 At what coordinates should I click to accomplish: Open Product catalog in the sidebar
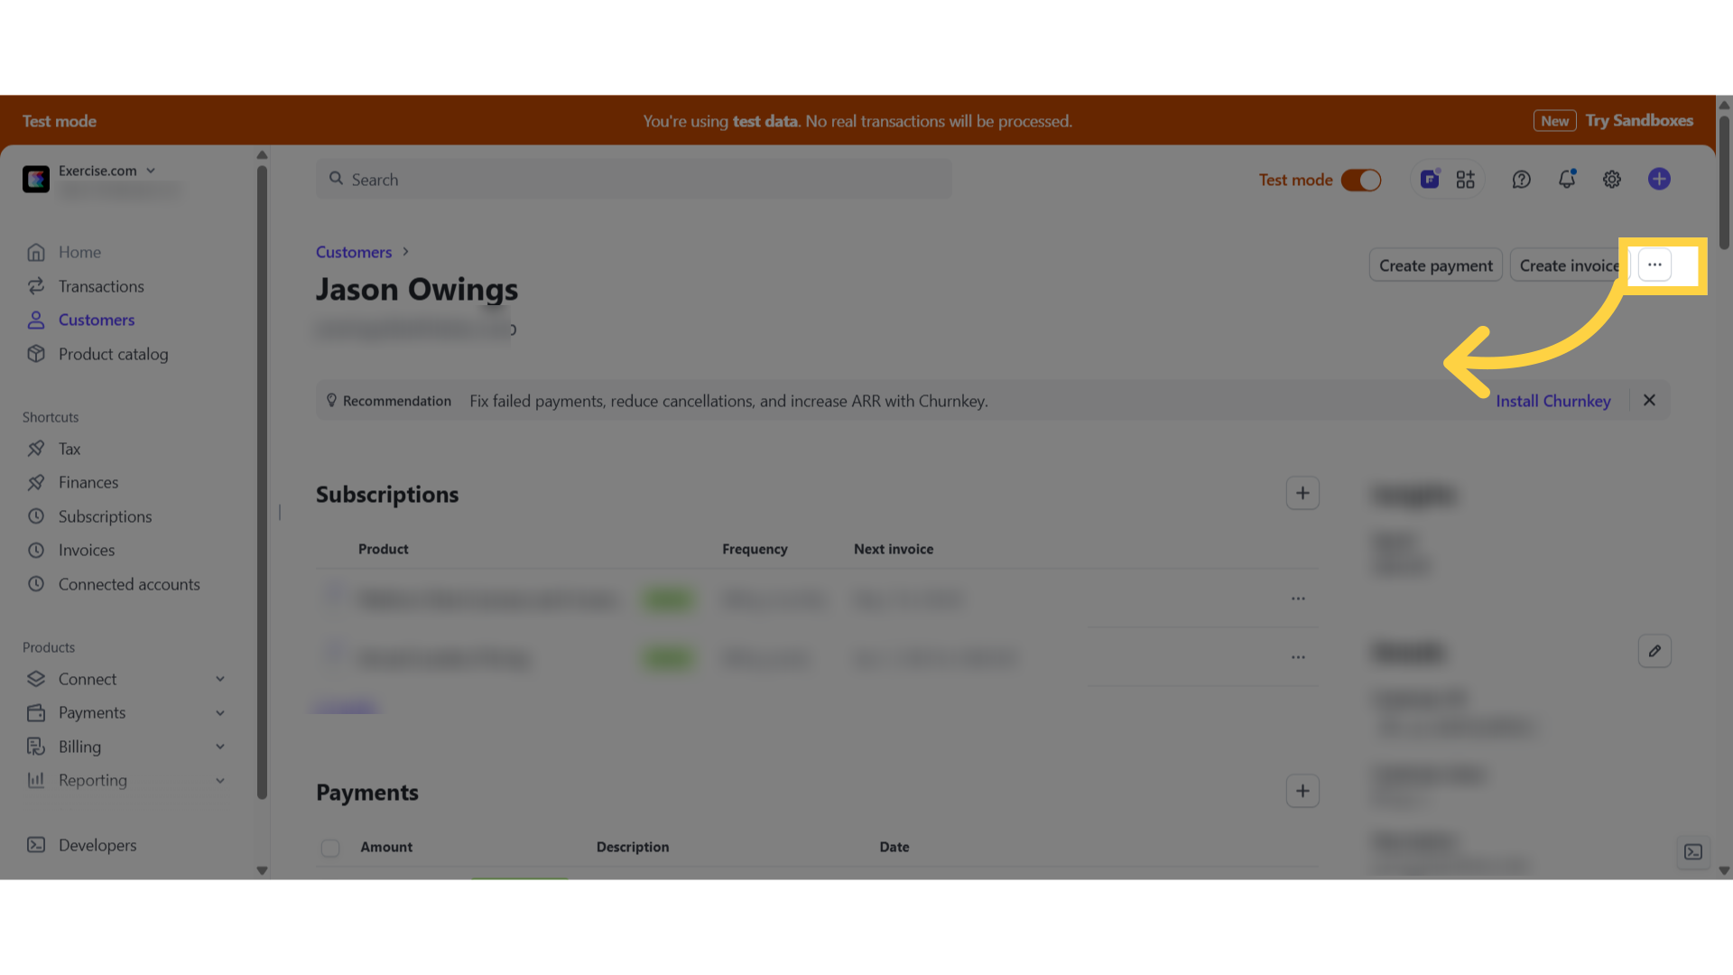[113, 354]
